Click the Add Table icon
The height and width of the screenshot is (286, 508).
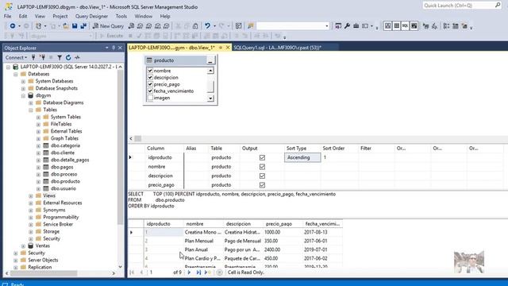coord(455,26)
